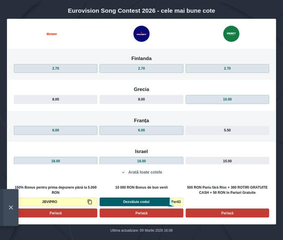
Task: Select the Franța section heading
Action: point(141,121)
